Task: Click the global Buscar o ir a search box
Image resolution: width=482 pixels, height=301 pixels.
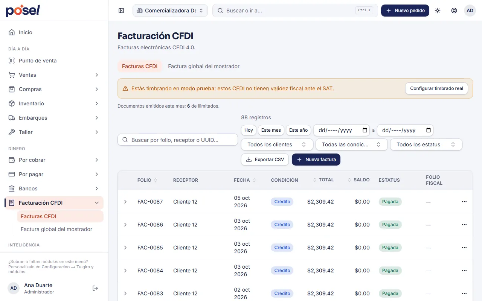Action: coord(295,11)
